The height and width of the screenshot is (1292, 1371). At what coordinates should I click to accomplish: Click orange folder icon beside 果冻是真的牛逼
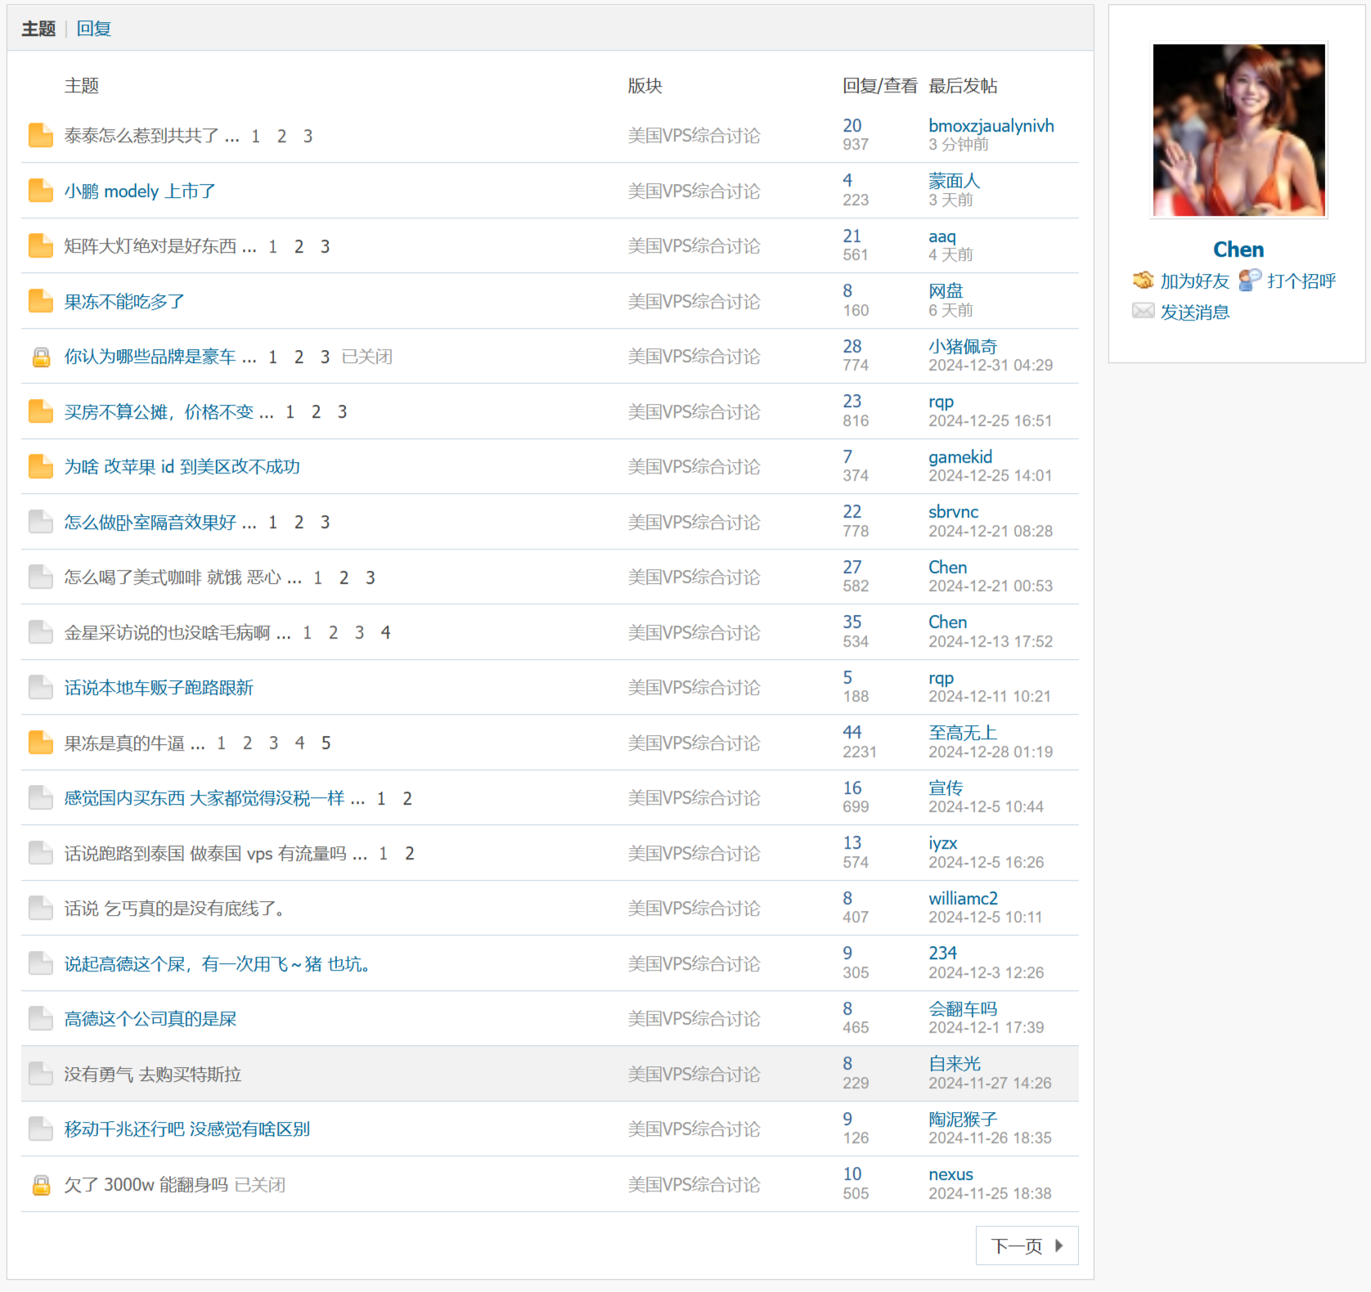pos(40,742)
